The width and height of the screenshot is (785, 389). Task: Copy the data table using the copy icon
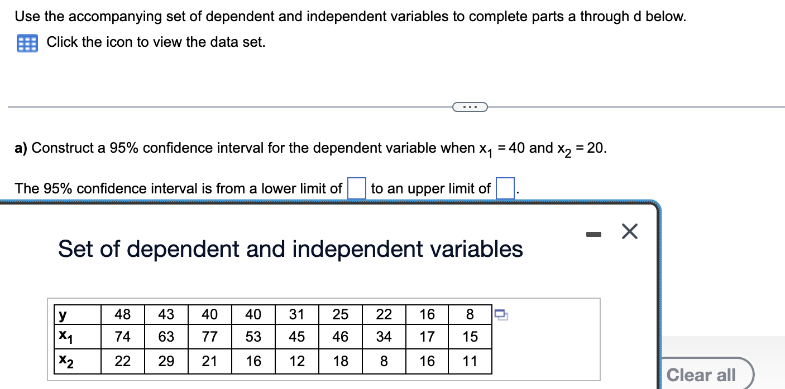(501, 315)
